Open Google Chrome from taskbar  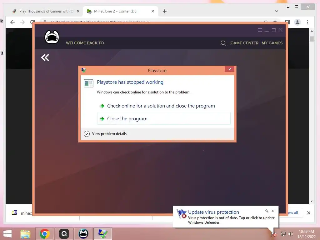click(x=44, y=234)
